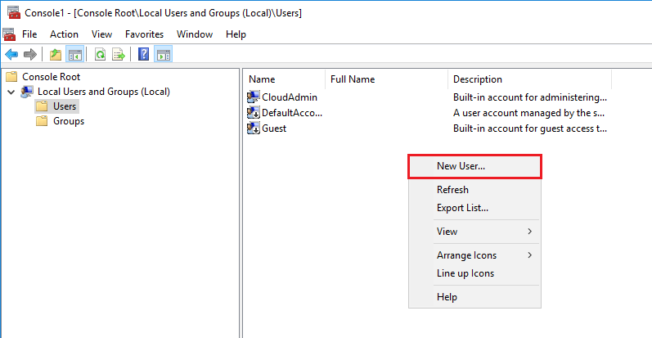
Task: Select the Console Root tree node
Action: 51,77
